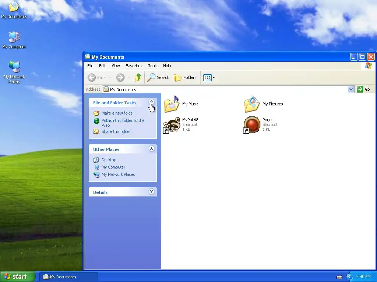Screen dimensions: 377x282
Task: Click My Computer icon in Other Places
Action: pos(96,167)
